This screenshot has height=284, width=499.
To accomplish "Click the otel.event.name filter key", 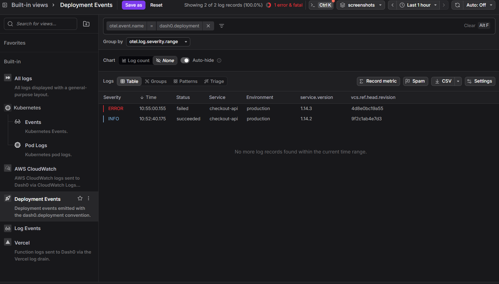I will click(x=126, y=26).
